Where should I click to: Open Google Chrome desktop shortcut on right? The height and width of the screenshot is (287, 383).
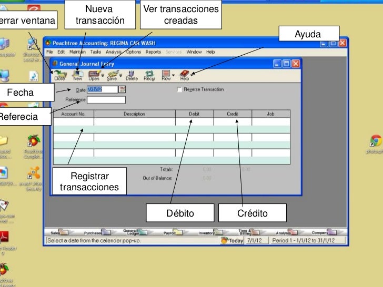point(376,144)
